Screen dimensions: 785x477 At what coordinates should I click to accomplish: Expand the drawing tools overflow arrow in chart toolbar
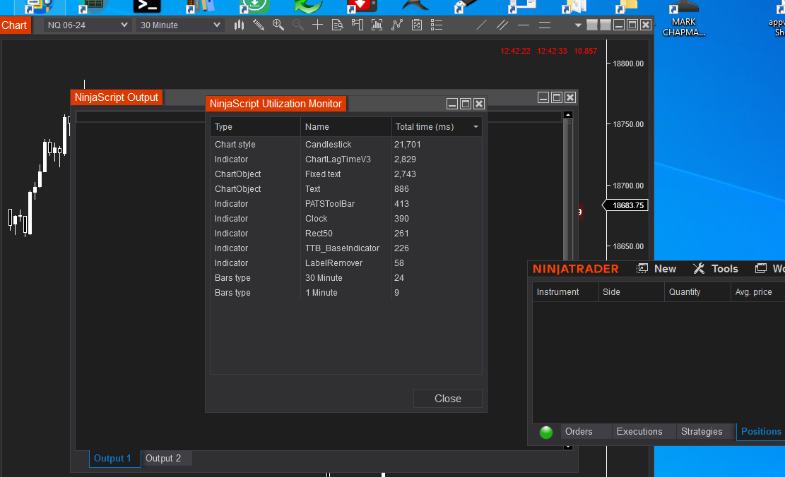point(578,25)
